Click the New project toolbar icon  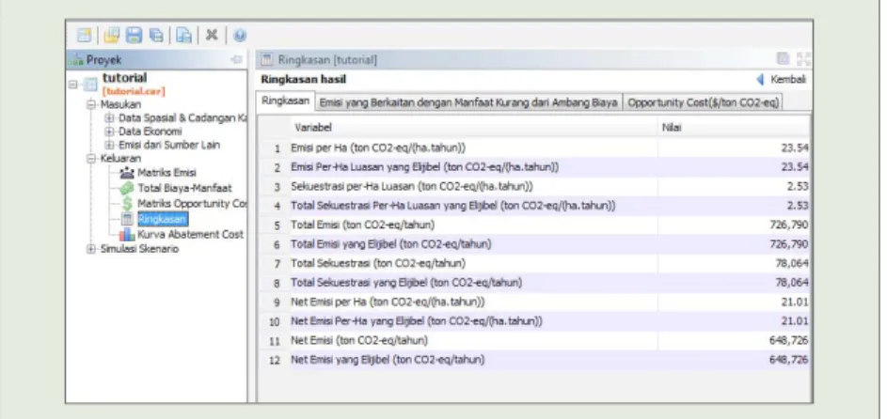coord(85,36)
